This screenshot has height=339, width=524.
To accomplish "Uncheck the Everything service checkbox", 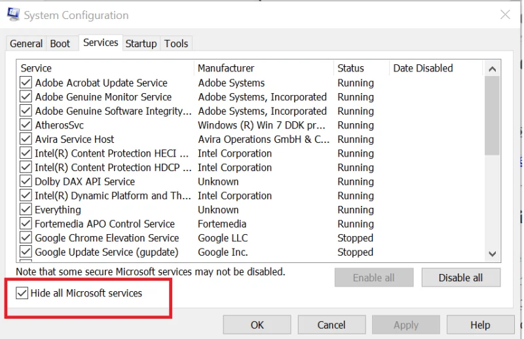I will (26, 210).
